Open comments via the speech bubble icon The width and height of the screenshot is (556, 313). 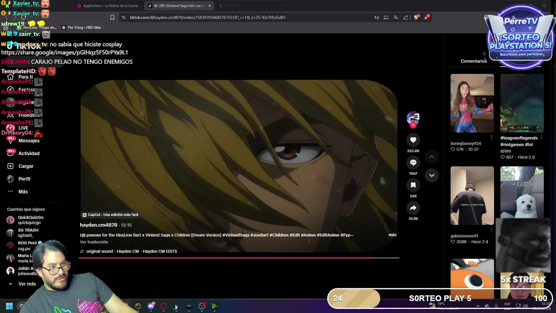pyautogui.click(x=413, y=162)
